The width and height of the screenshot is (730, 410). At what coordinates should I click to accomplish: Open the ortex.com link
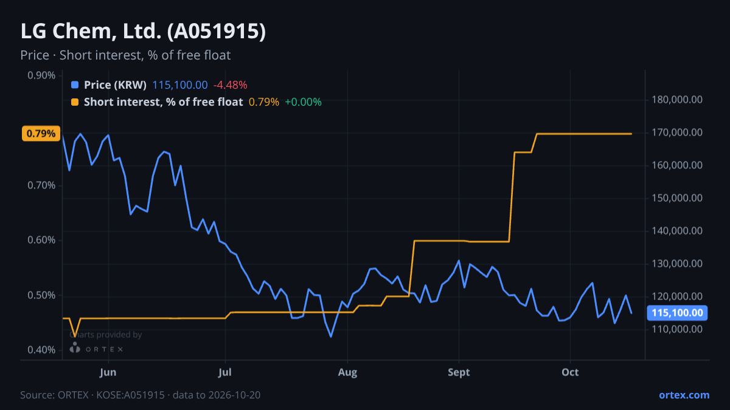coord(684,395)
